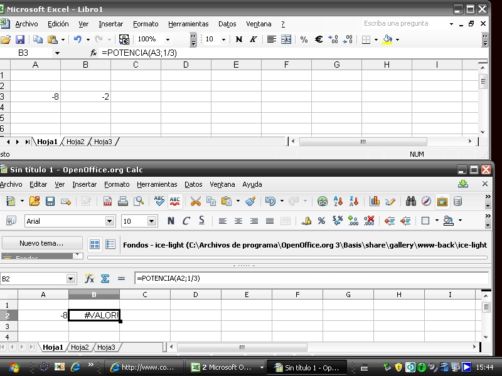Open Calc's name box dropdown

(71, 279)
